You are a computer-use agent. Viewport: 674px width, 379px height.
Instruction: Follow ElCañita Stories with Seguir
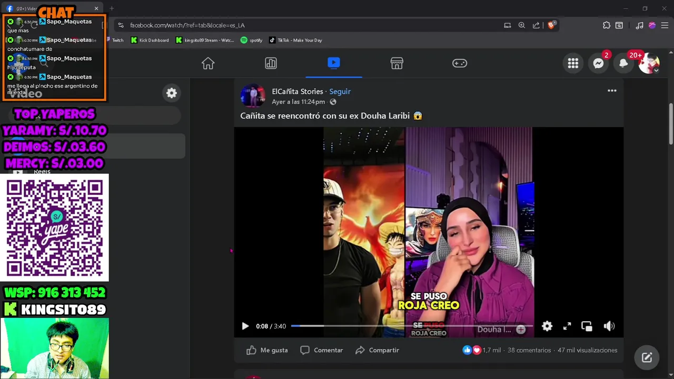pyautogui.click(x=340, y=92)
